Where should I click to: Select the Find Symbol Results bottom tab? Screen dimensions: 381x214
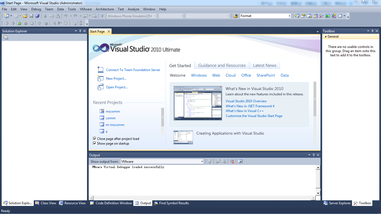[171, 203]
